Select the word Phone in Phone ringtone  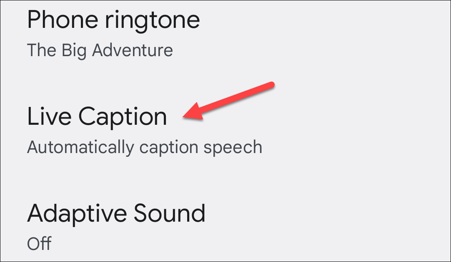pyautogui.click(x=58, y=21)
